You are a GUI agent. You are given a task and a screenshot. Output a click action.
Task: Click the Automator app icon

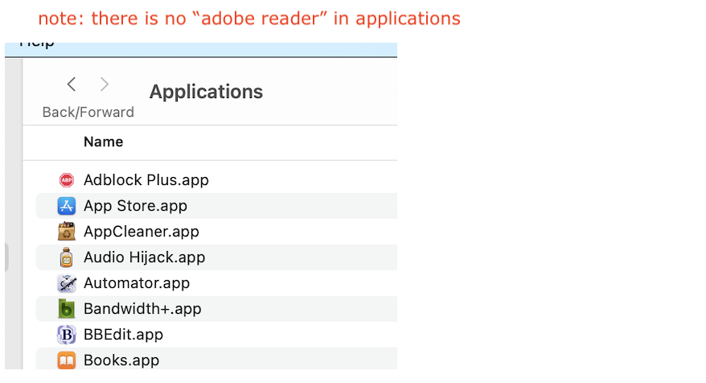pyautogui.click(x=67, y=283)
